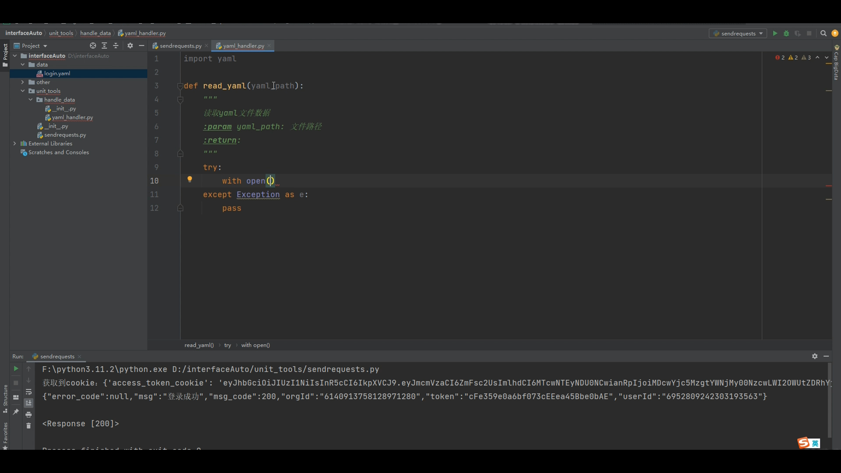Click the red error stripe marker in editor
The height and width of the screenshot is (473, 841).
[828, 186]
